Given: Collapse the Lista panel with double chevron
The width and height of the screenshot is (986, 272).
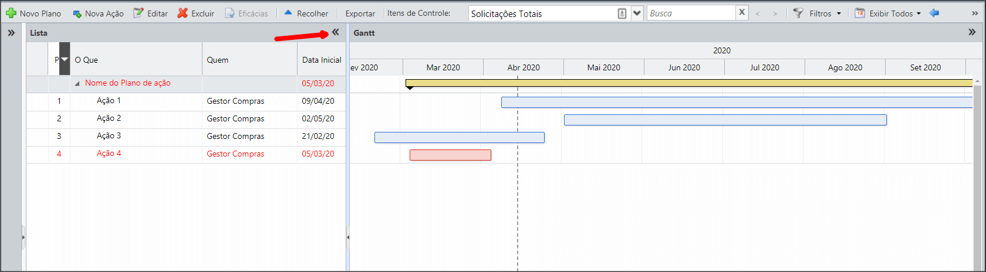Looking at the screenshot, I should coord(335,32).
